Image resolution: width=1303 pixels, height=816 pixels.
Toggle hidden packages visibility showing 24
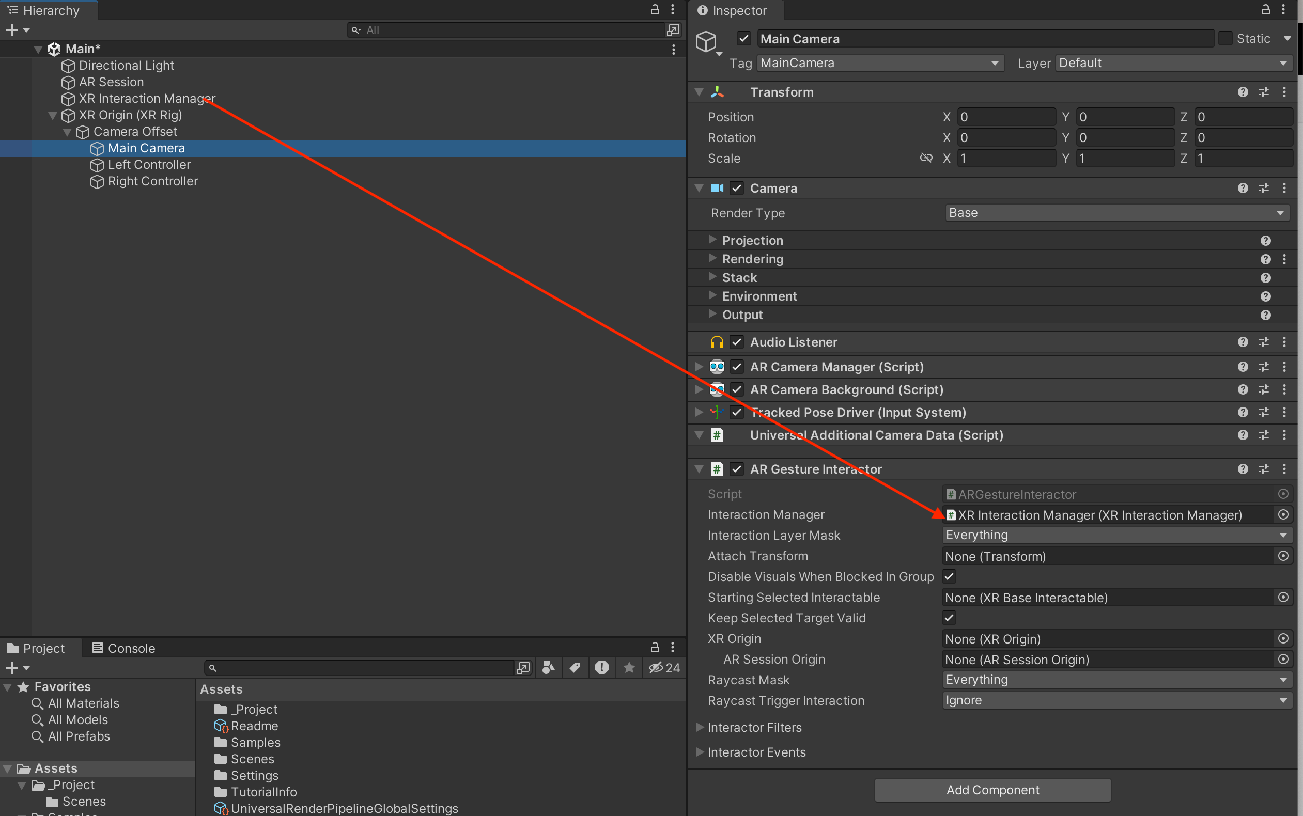pyautogui.click(x=664, y=668)
